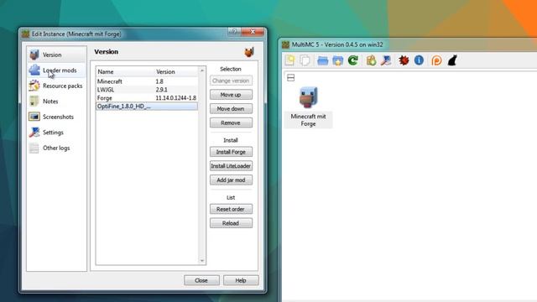The width and height of the screenshot is (537, 302).
Task: Open the Version page in sidebar
Action: [57, 55]
